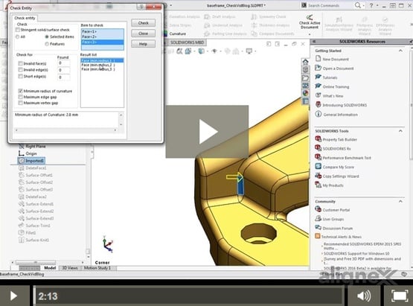
Task: Click the SOLIDWORKS Resources home icon
Action: [305, 63]
